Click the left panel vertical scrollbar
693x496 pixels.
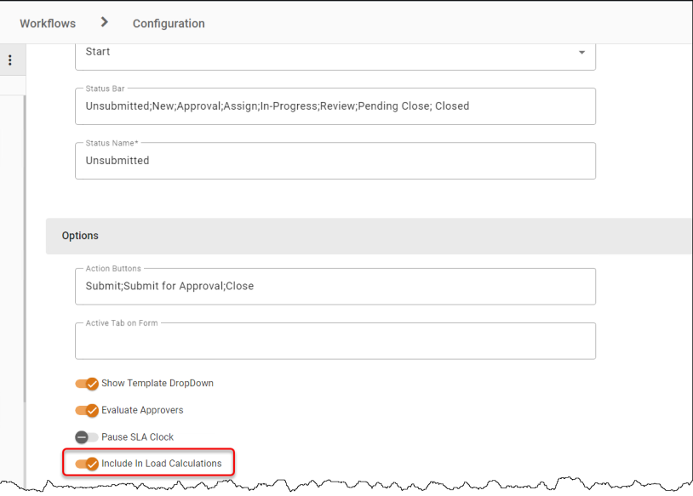tap(25, 248)
